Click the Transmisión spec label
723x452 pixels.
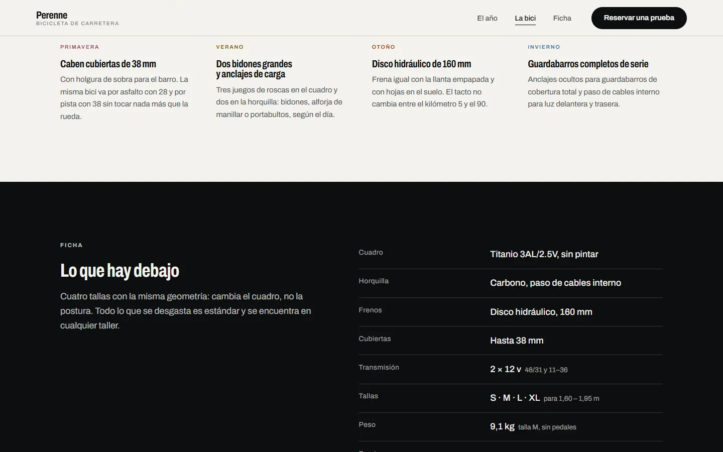pos(379,367)
